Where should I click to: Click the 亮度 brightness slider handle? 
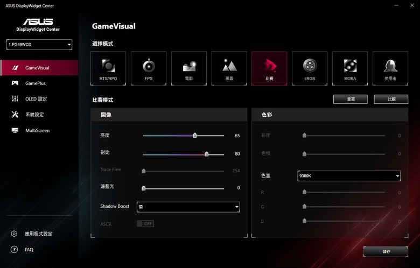[x=195, y=135]
